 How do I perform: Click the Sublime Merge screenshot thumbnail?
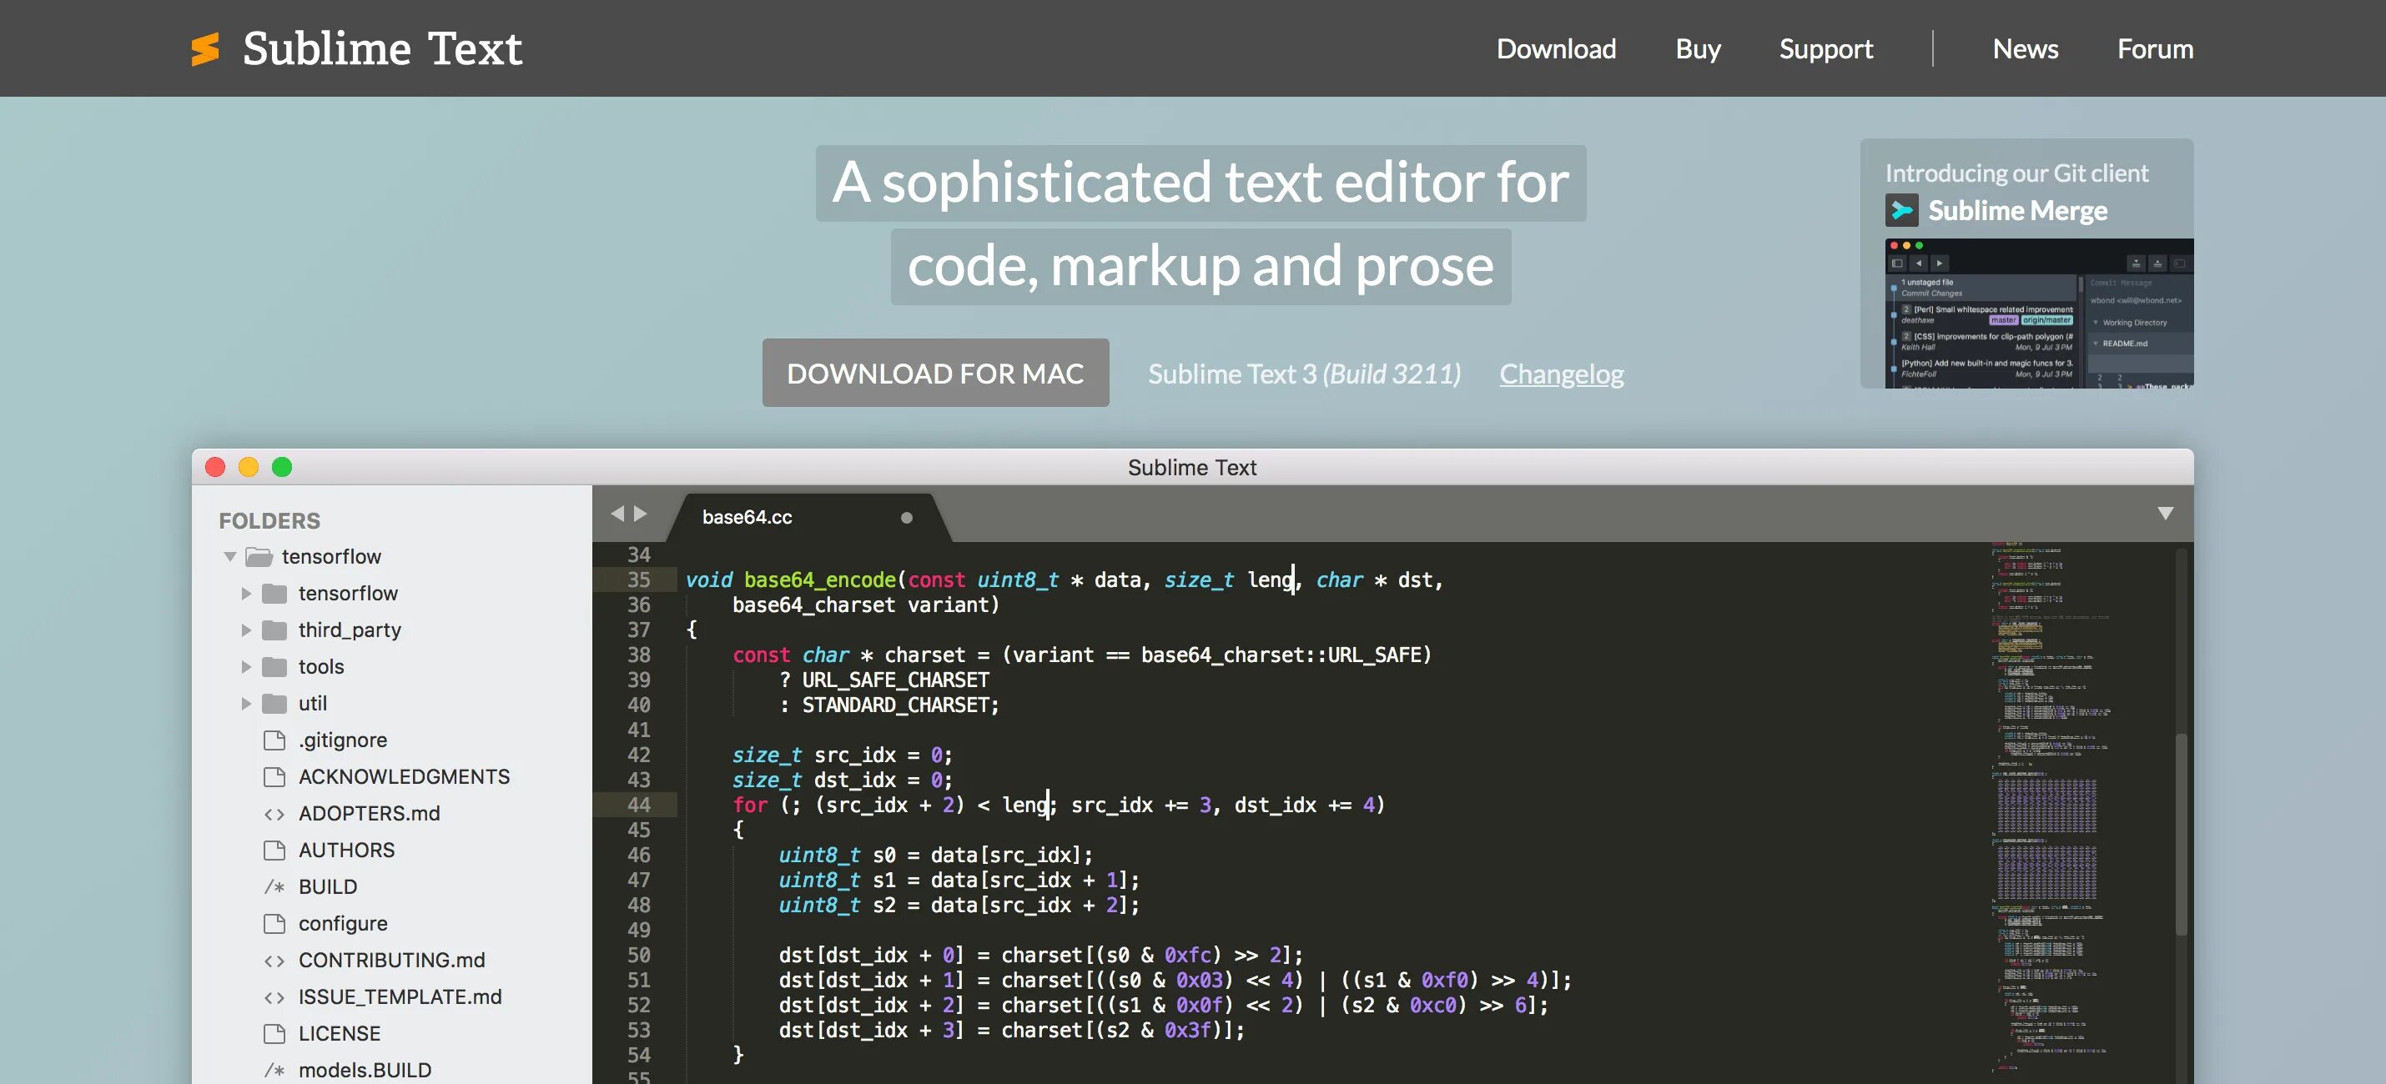point(2038,313)
